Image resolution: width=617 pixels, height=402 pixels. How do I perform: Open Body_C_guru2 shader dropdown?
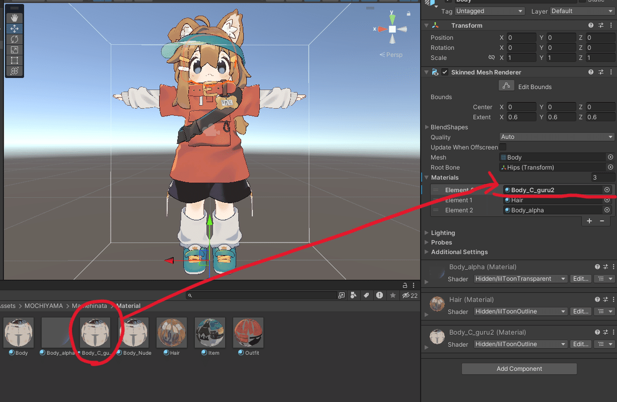520,344
